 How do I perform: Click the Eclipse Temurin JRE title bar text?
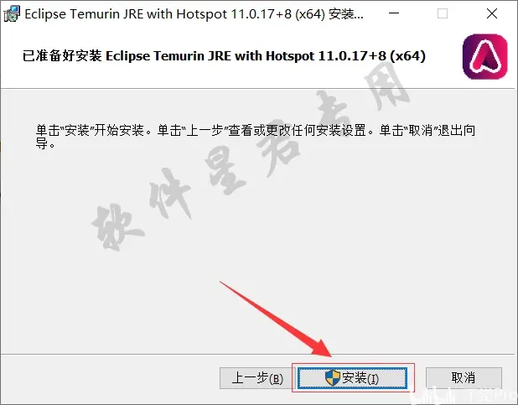pyautogui.click(x=194, y=14)
